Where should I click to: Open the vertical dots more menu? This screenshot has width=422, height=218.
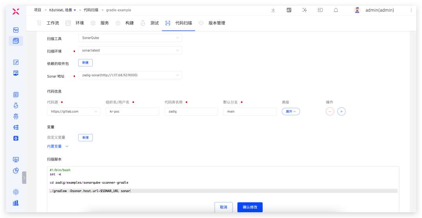pos(411,10)
